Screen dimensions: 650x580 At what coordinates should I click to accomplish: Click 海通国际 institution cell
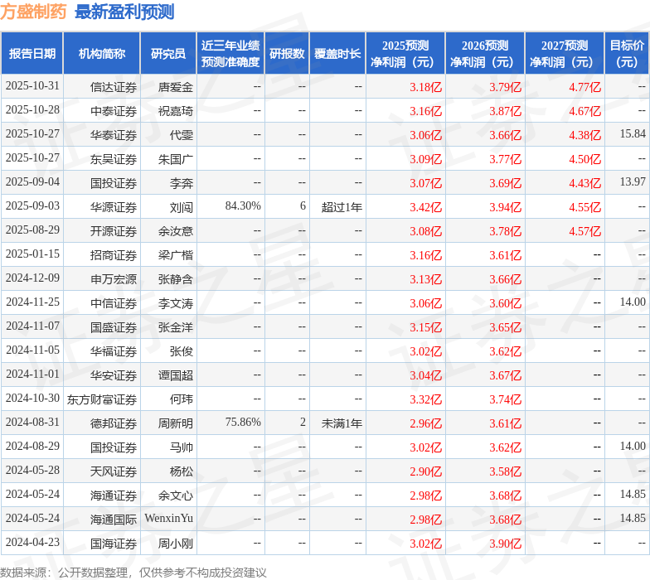pyautogui.click(x=114, y=520)
